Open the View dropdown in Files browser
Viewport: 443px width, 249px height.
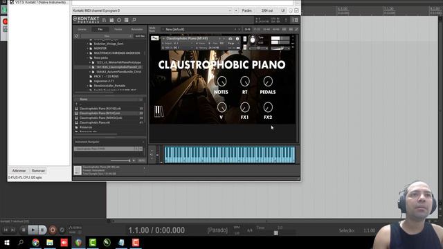click(x=107, y=36)
